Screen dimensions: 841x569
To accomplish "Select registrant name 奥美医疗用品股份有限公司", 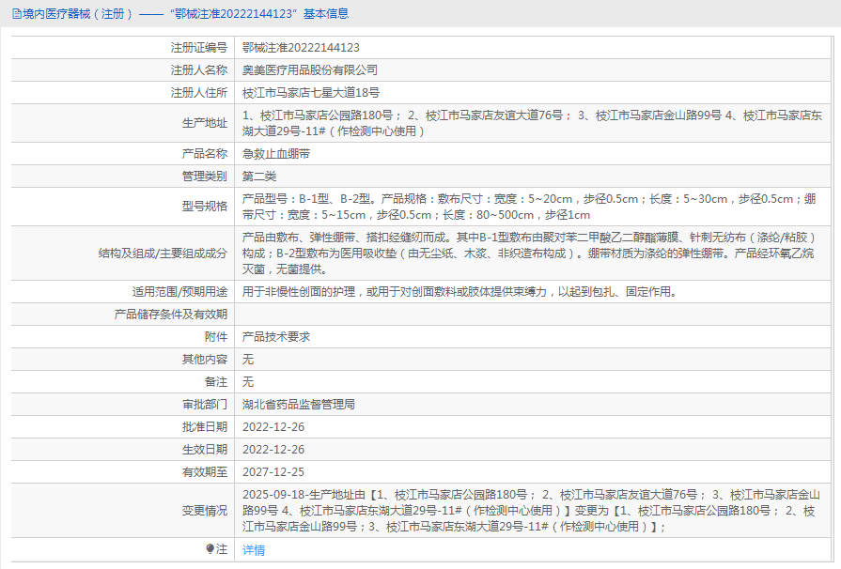I will coord(310,70).
